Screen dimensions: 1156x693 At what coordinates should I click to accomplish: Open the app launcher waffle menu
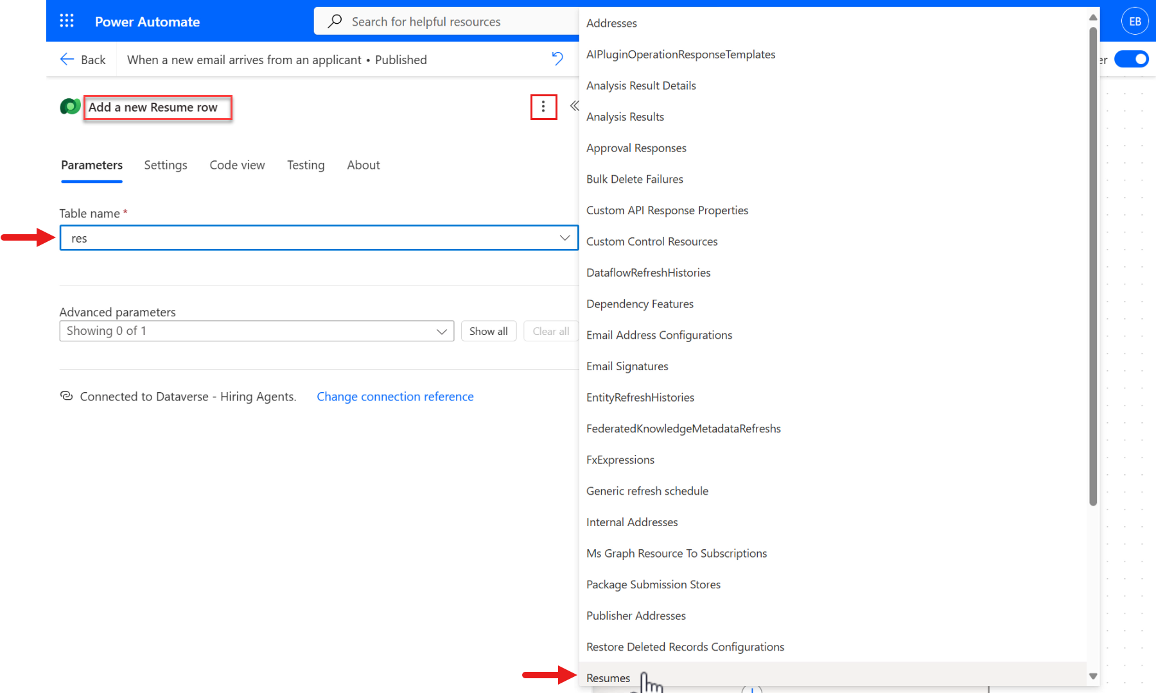pos(66,21)
